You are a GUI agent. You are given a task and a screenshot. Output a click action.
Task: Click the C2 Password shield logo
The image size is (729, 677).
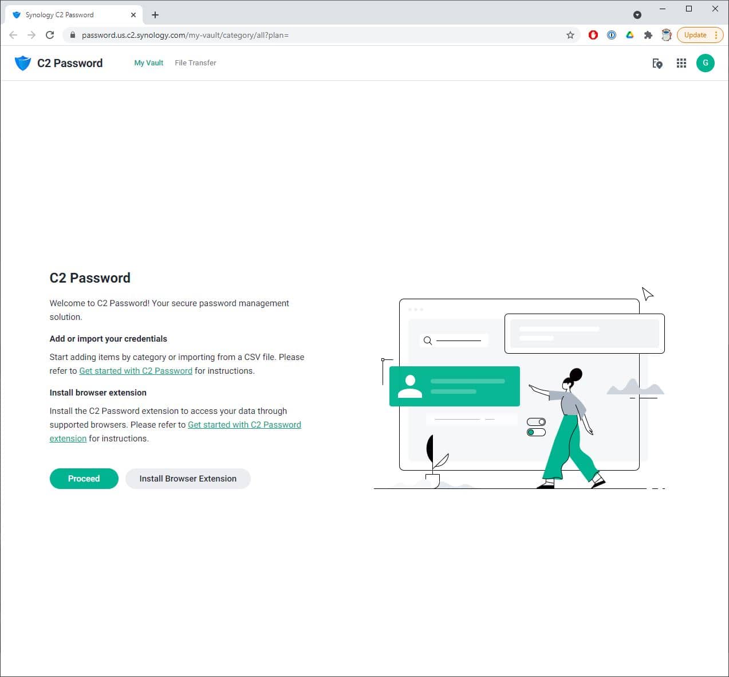pos(23,63)
